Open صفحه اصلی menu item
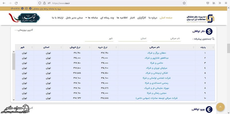 (166, 18)
